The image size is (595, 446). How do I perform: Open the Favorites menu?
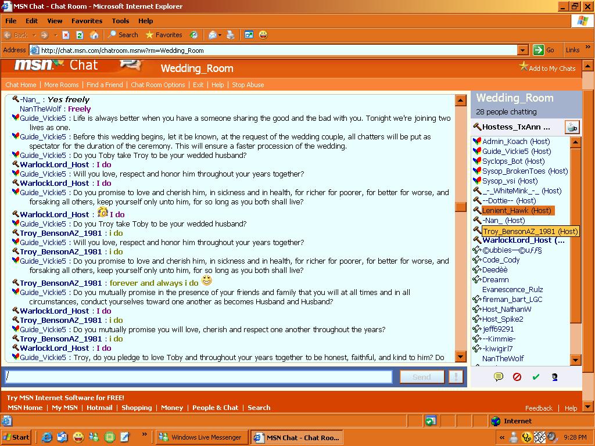tap(87, 21)
